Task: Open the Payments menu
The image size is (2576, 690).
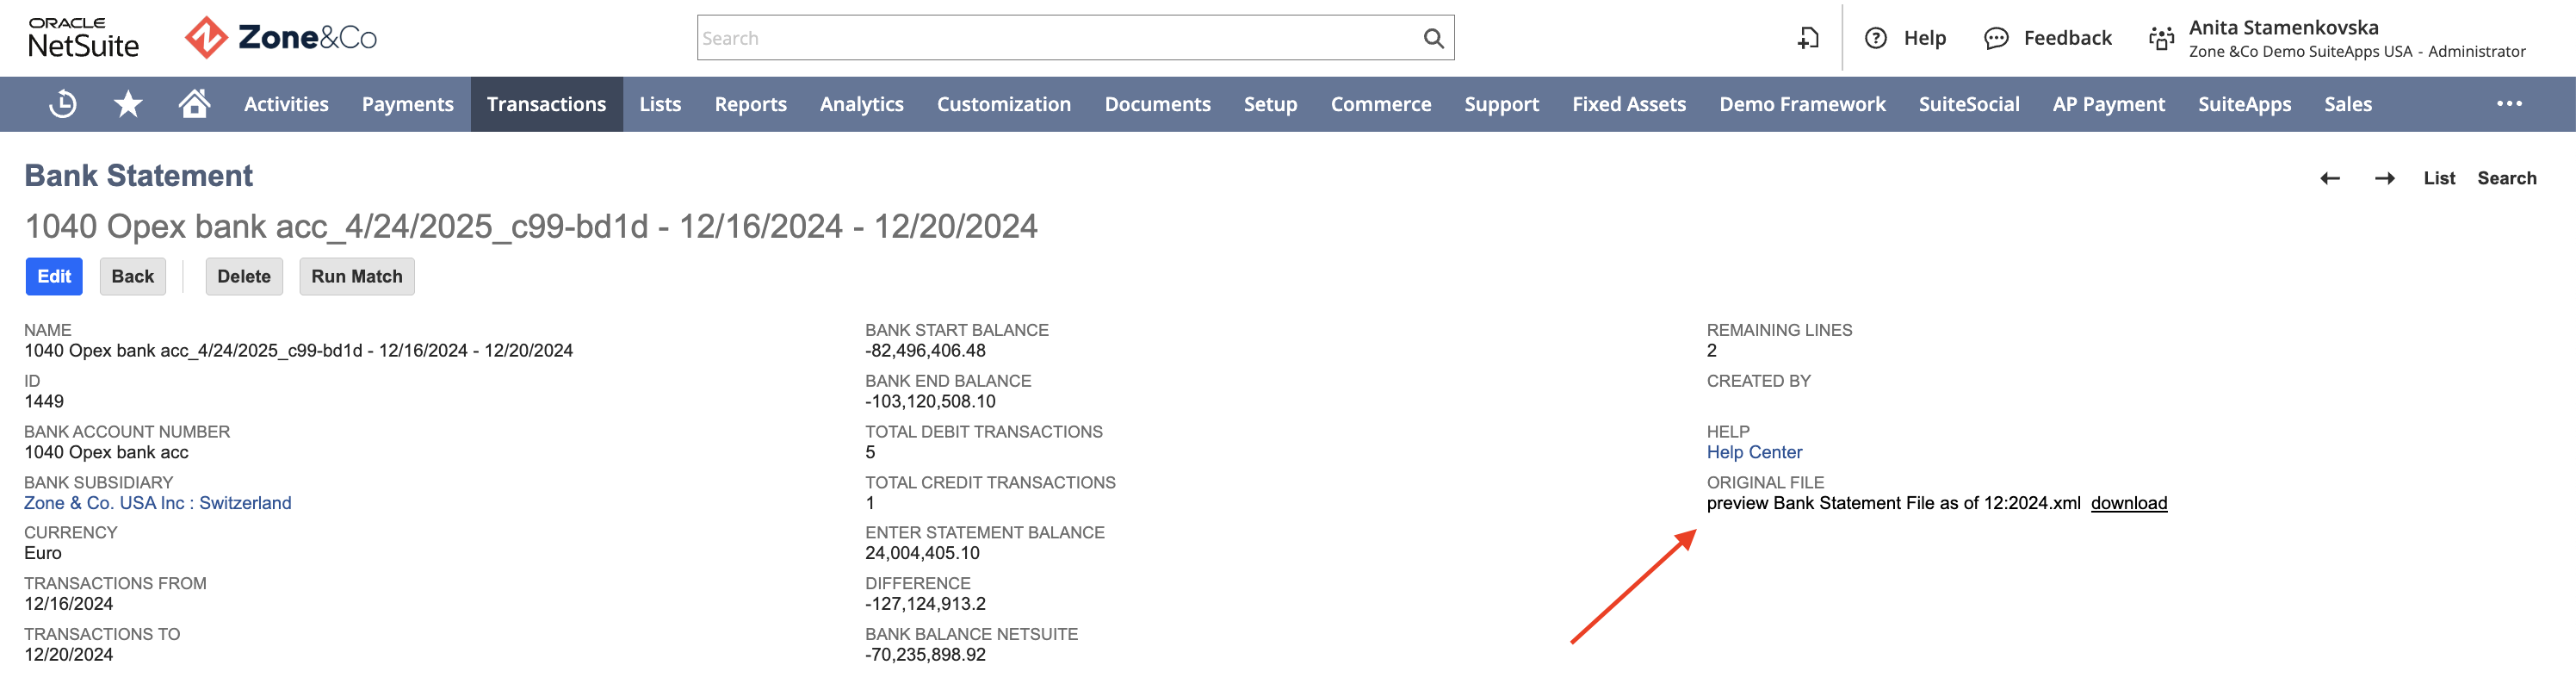Action: coord(408,104)
